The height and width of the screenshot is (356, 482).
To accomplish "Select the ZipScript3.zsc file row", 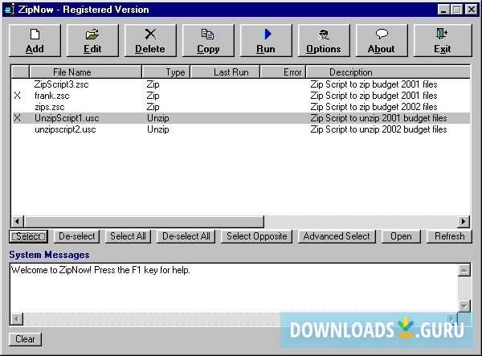I will pos(241,84).
